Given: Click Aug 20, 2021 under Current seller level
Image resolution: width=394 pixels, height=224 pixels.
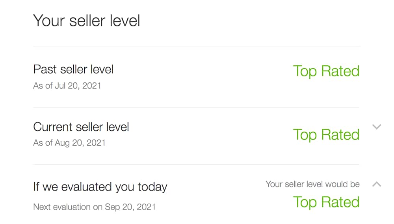Looking at the screenshot, I should 80,143.
